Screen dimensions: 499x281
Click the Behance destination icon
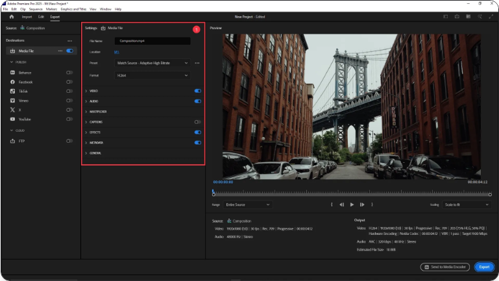click(x=13, y=73)
